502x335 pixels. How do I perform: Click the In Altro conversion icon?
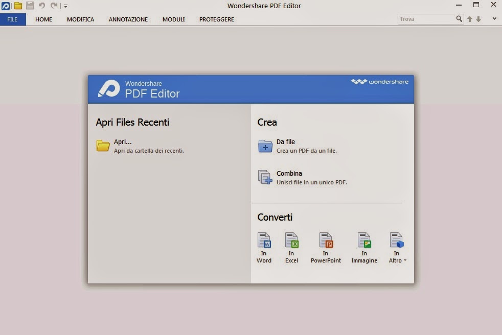(x=397, y=241)
